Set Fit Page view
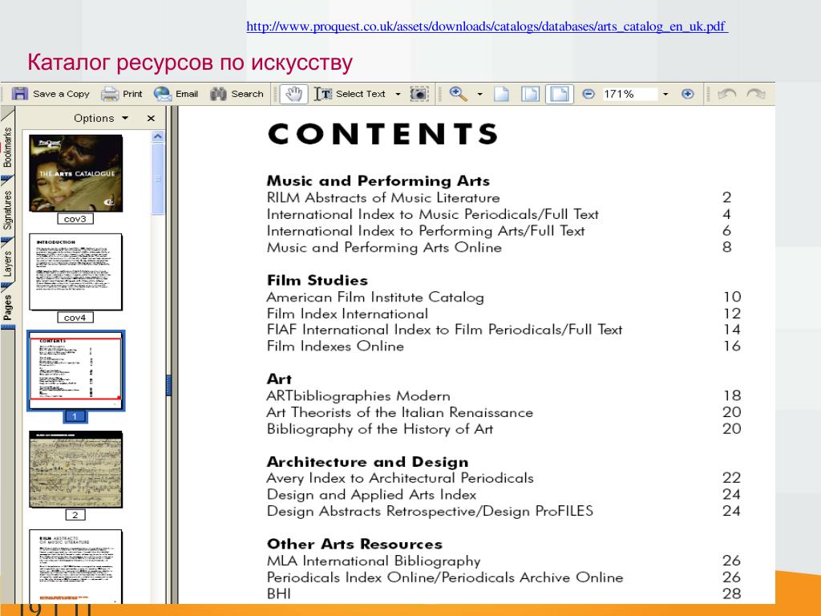 click(530, 94)
